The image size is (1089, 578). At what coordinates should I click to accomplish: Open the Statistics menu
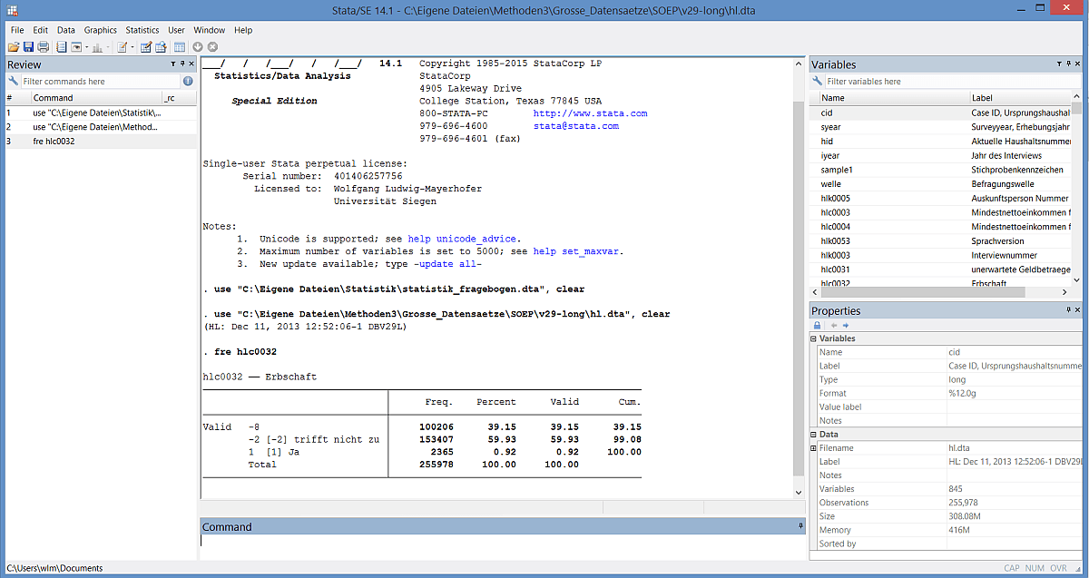(142, 30)
